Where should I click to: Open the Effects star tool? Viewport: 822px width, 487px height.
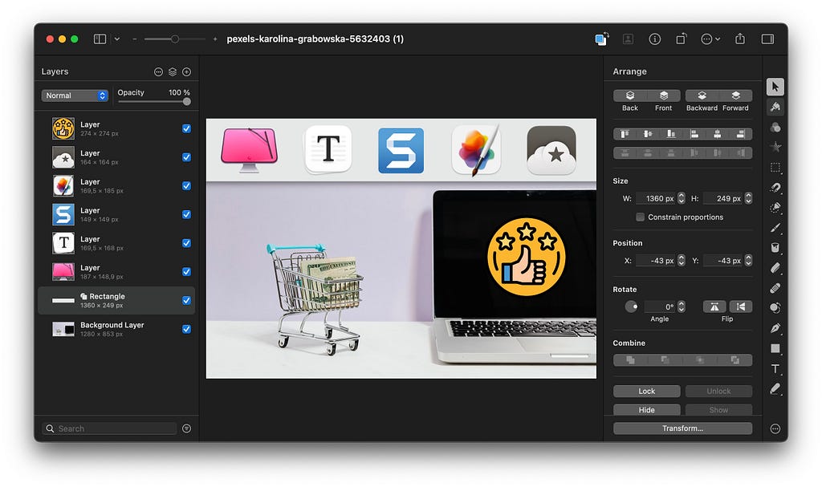(x=775, y=148)
